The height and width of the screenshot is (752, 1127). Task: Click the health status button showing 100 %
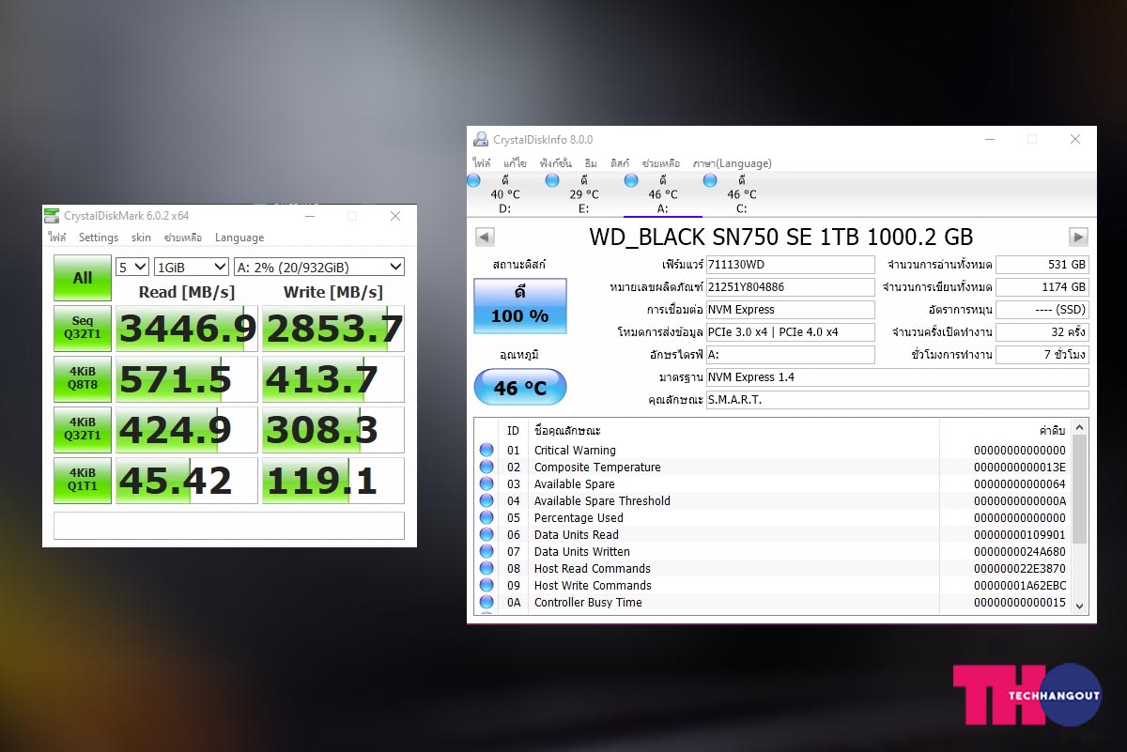[x=520, y=305]
